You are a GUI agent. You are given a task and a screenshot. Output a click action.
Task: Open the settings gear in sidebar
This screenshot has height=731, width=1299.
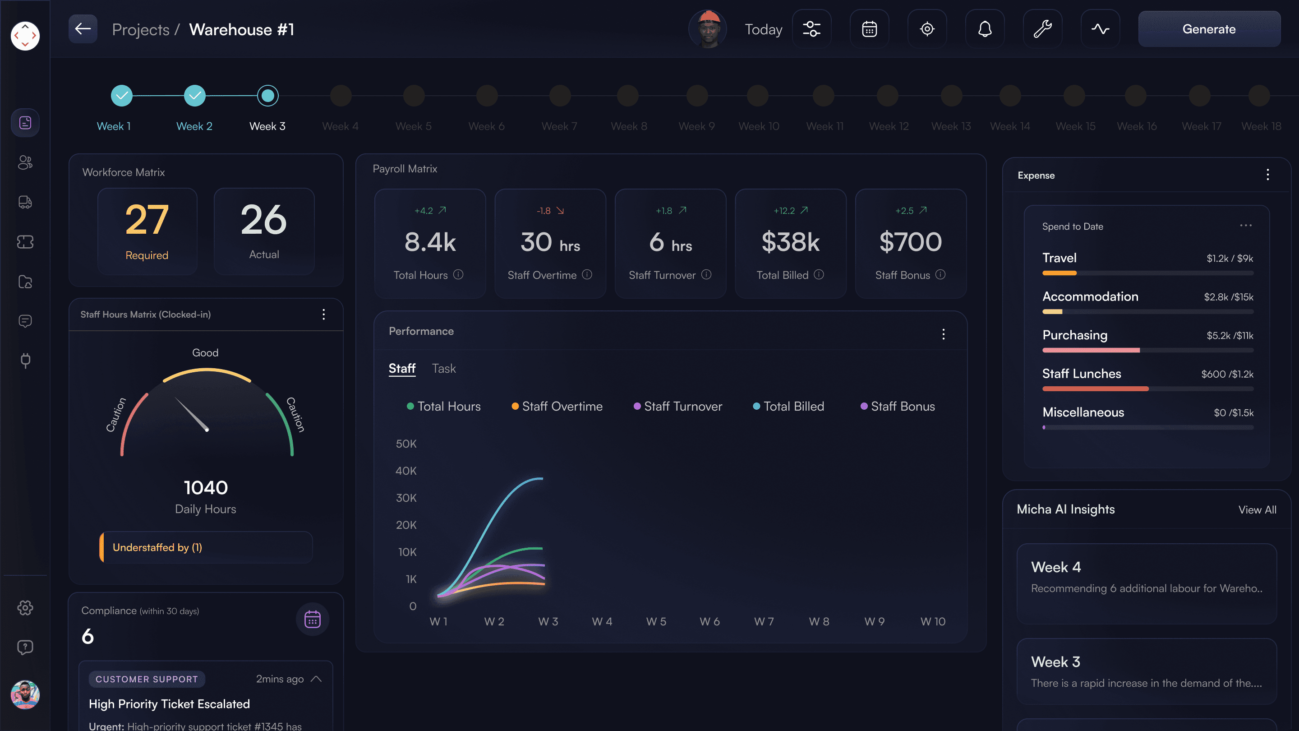click(x=25, y=608)
